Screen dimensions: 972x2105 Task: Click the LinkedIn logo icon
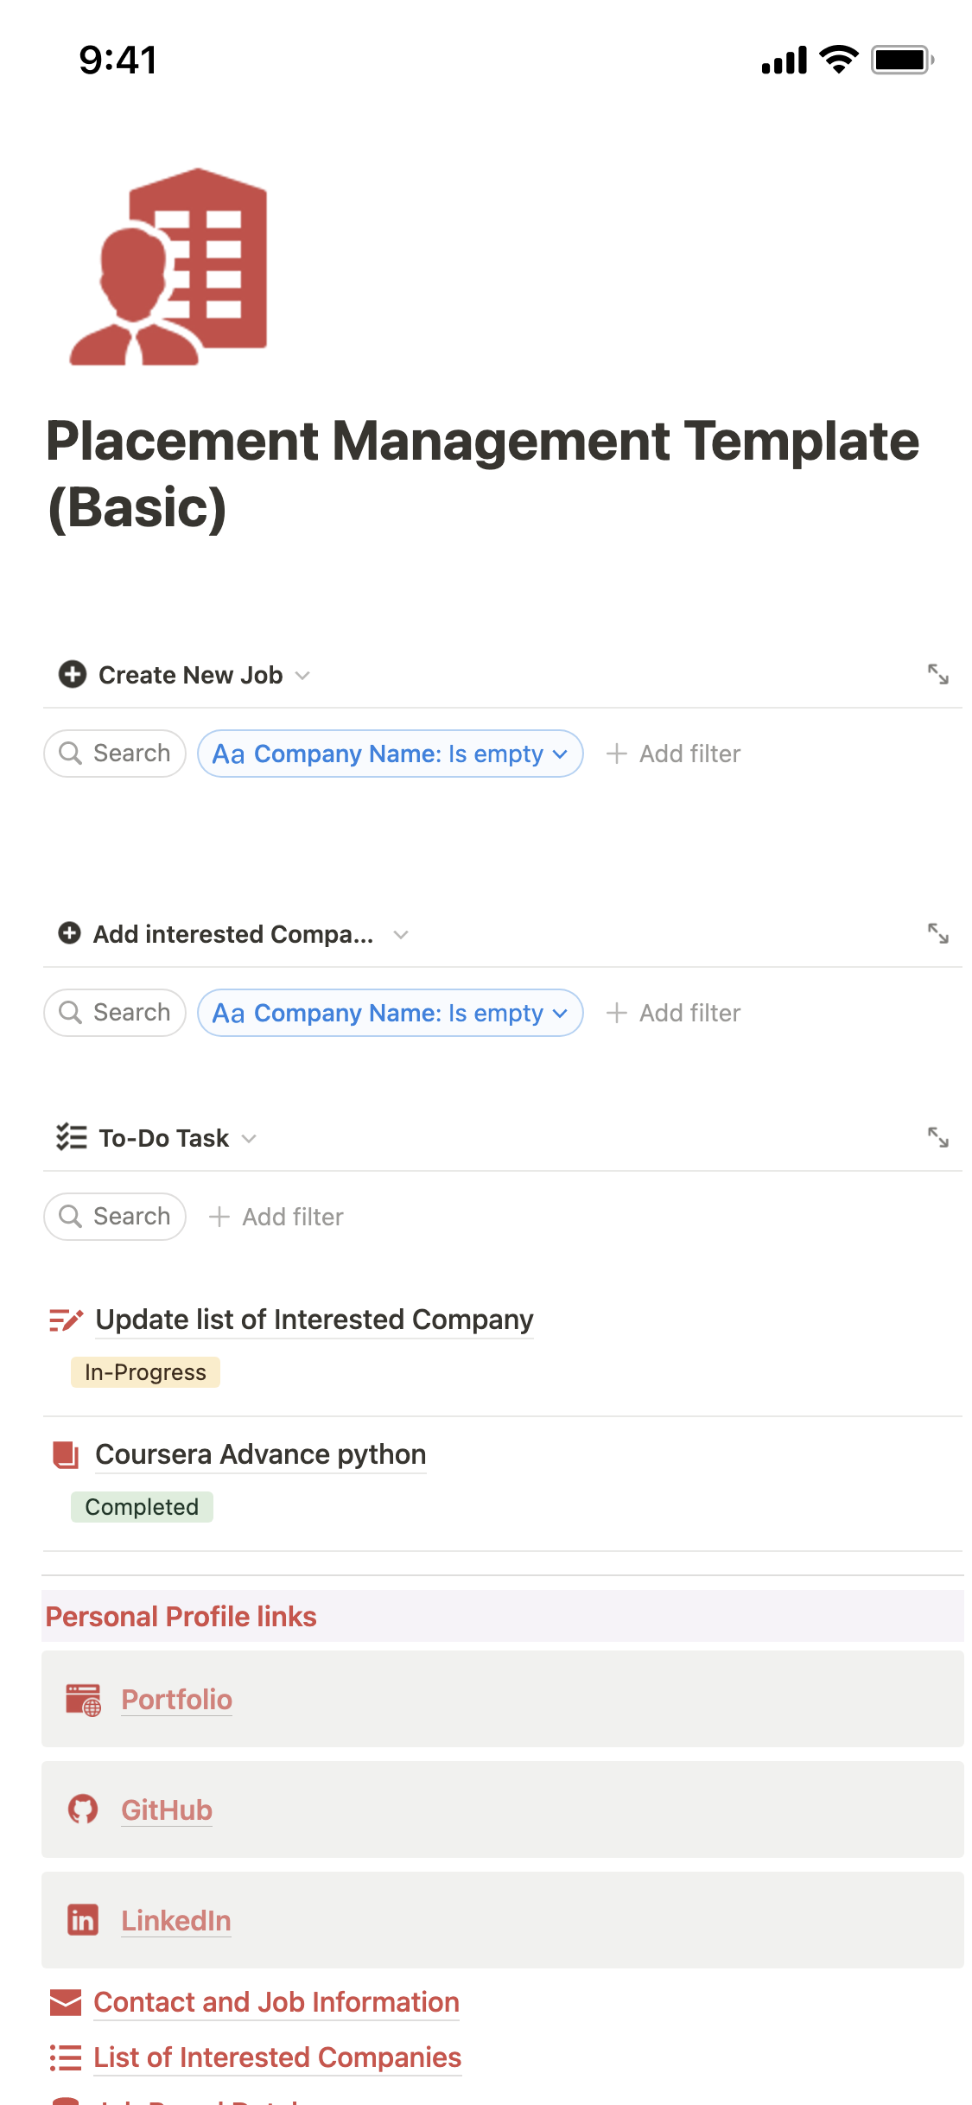tap(83, 1920)
